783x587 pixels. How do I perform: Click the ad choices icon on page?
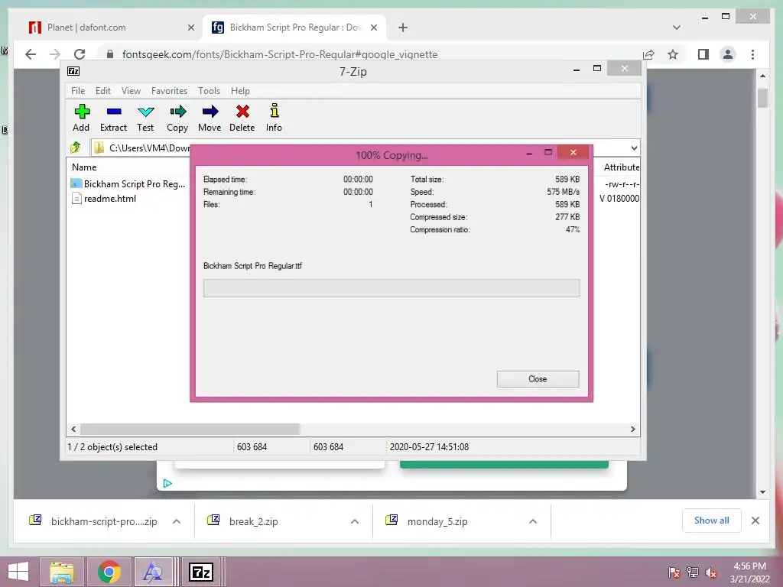click(167, 483)
